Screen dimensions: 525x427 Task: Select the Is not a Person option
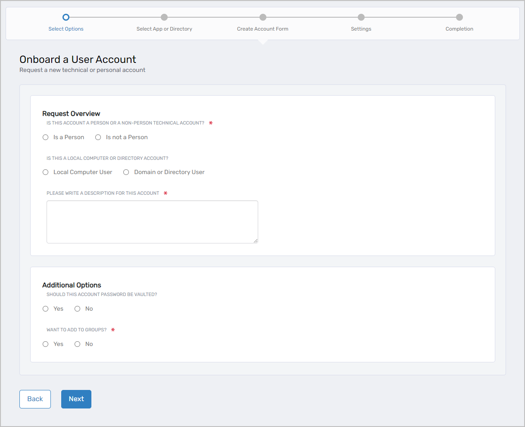pos(98,137)
